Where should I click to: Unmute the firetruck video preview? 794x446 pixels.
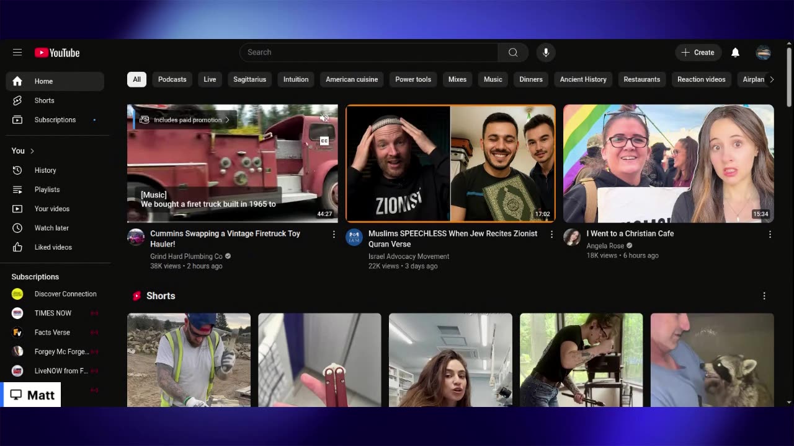tap(324, 118)
